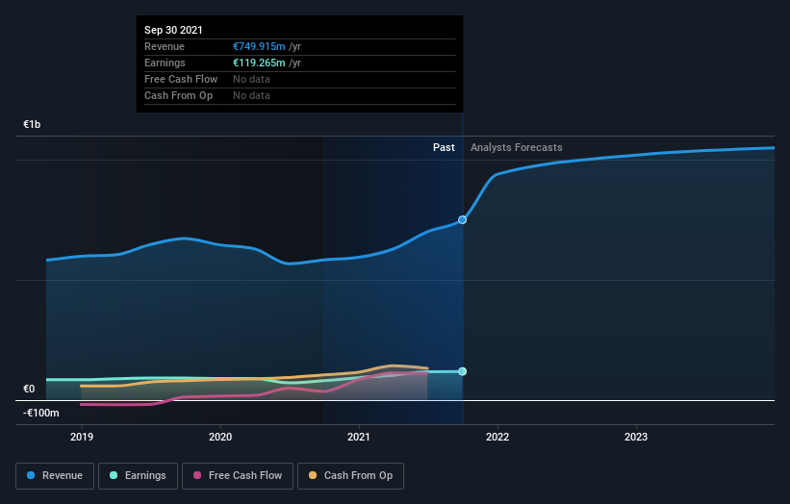This screenshot has height=504, width=790.
Task: Click 'No data' beside Free Cash Flow
Action: 251,79
